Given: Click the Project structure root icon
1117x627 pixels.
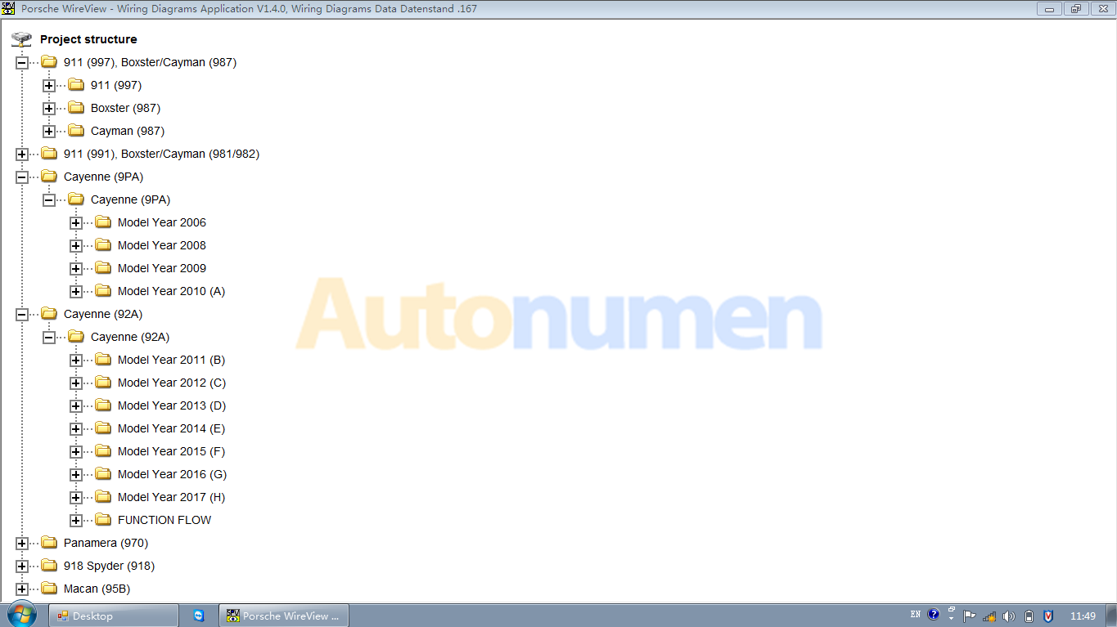Looking at the screenshot, I should click(x=21, y=39).
